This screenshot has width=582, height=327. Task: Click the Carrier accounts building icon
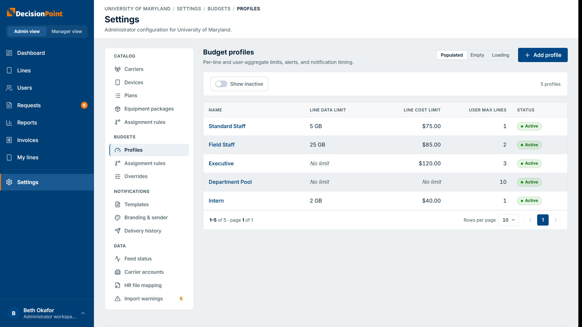pyautogui.click(x=118, y=272)
